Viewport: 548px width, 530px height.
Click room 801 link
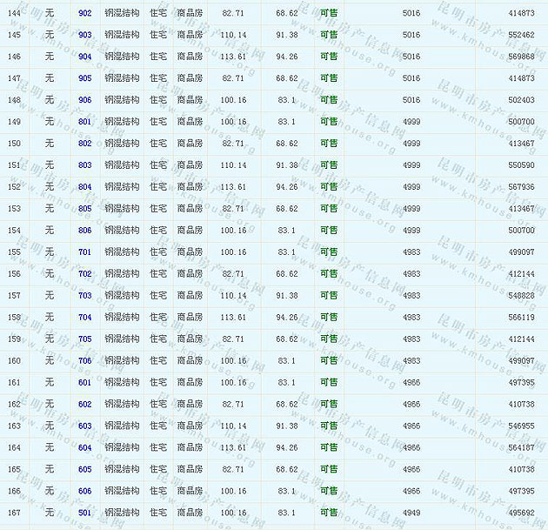click(x=84, y=122)
